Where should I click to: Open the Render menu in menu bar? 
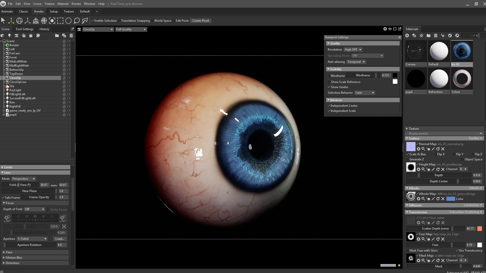76,4
